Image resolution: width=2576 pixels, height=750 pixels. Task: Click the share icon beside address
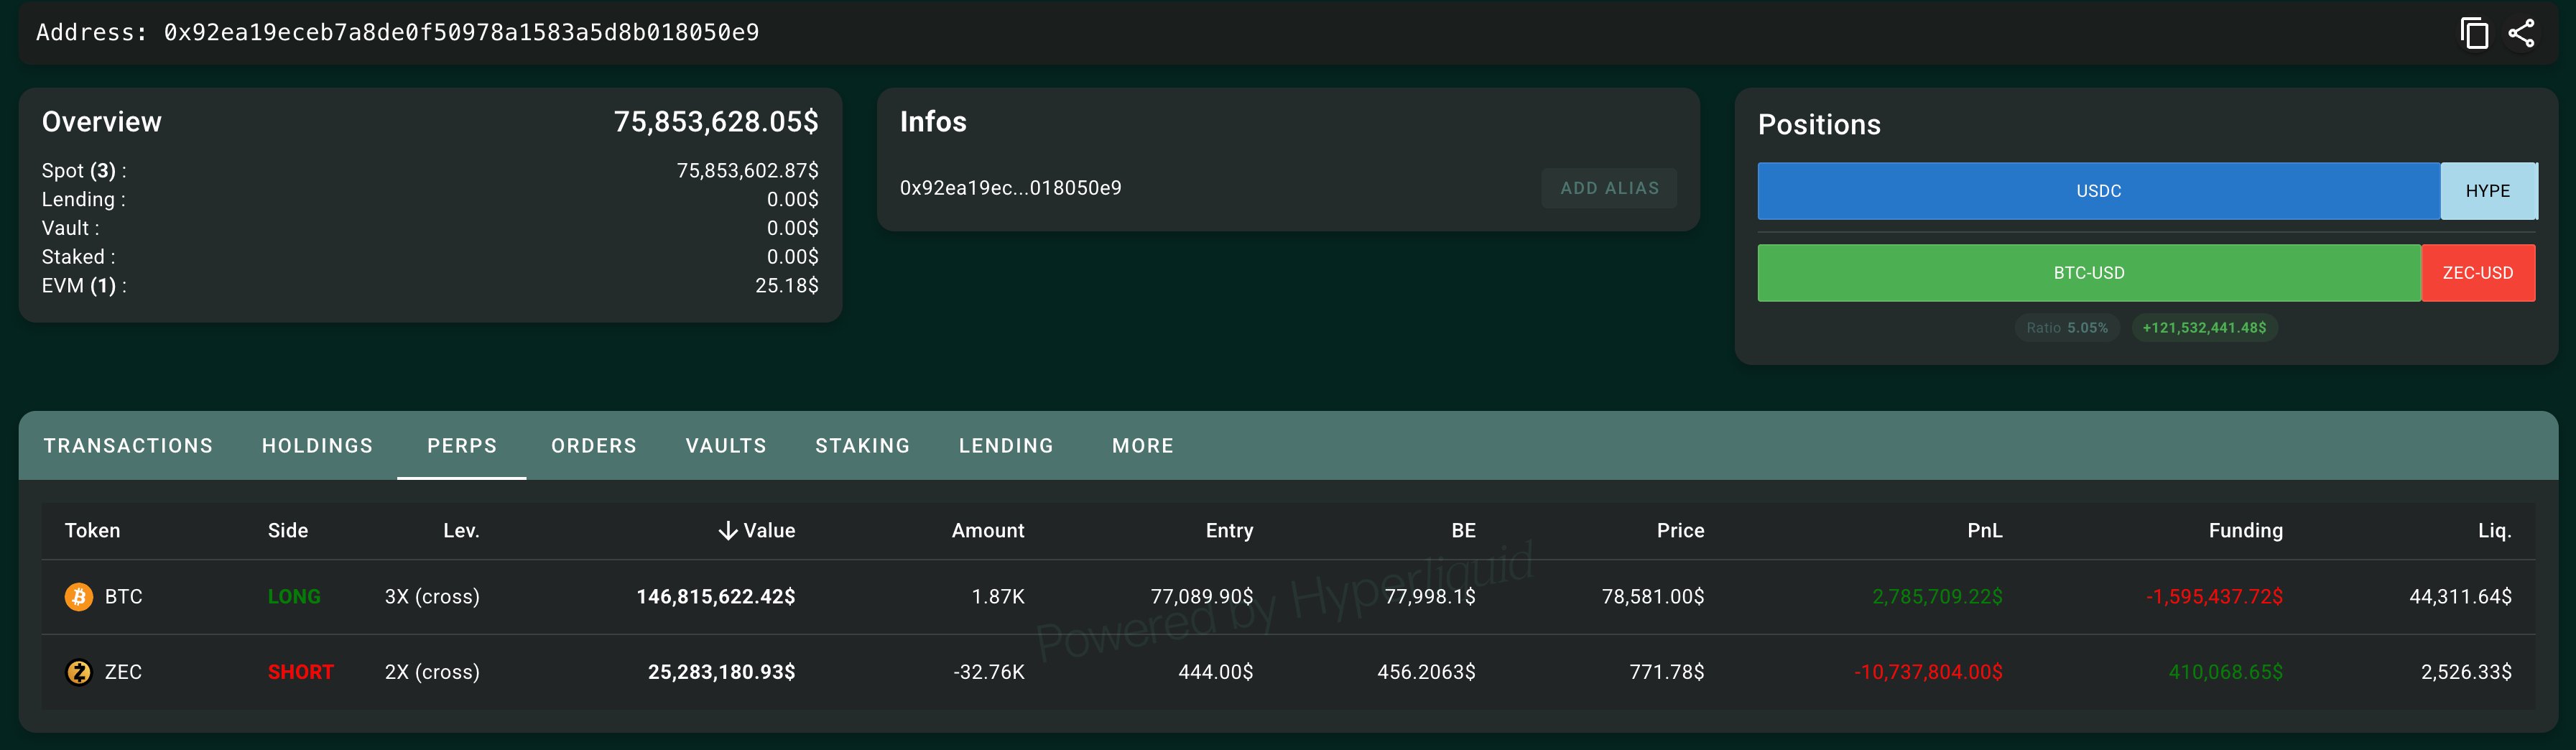point(2521,33)
